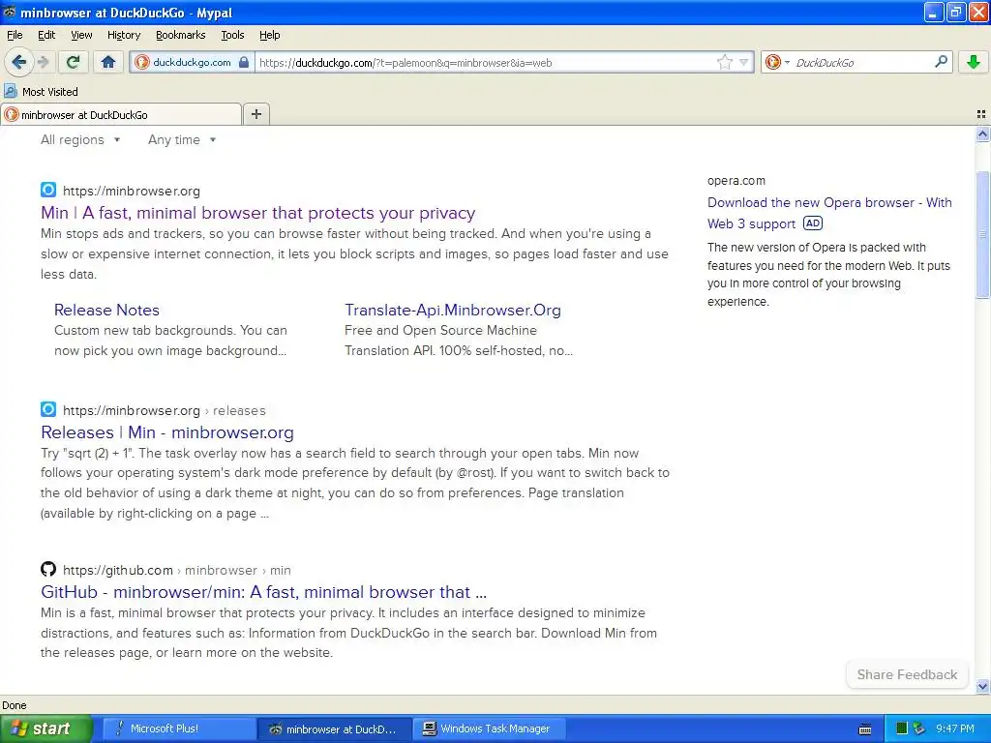This screenshot has width=991, height=743.
Task: Expand the Any time filter
Action: 182,139
